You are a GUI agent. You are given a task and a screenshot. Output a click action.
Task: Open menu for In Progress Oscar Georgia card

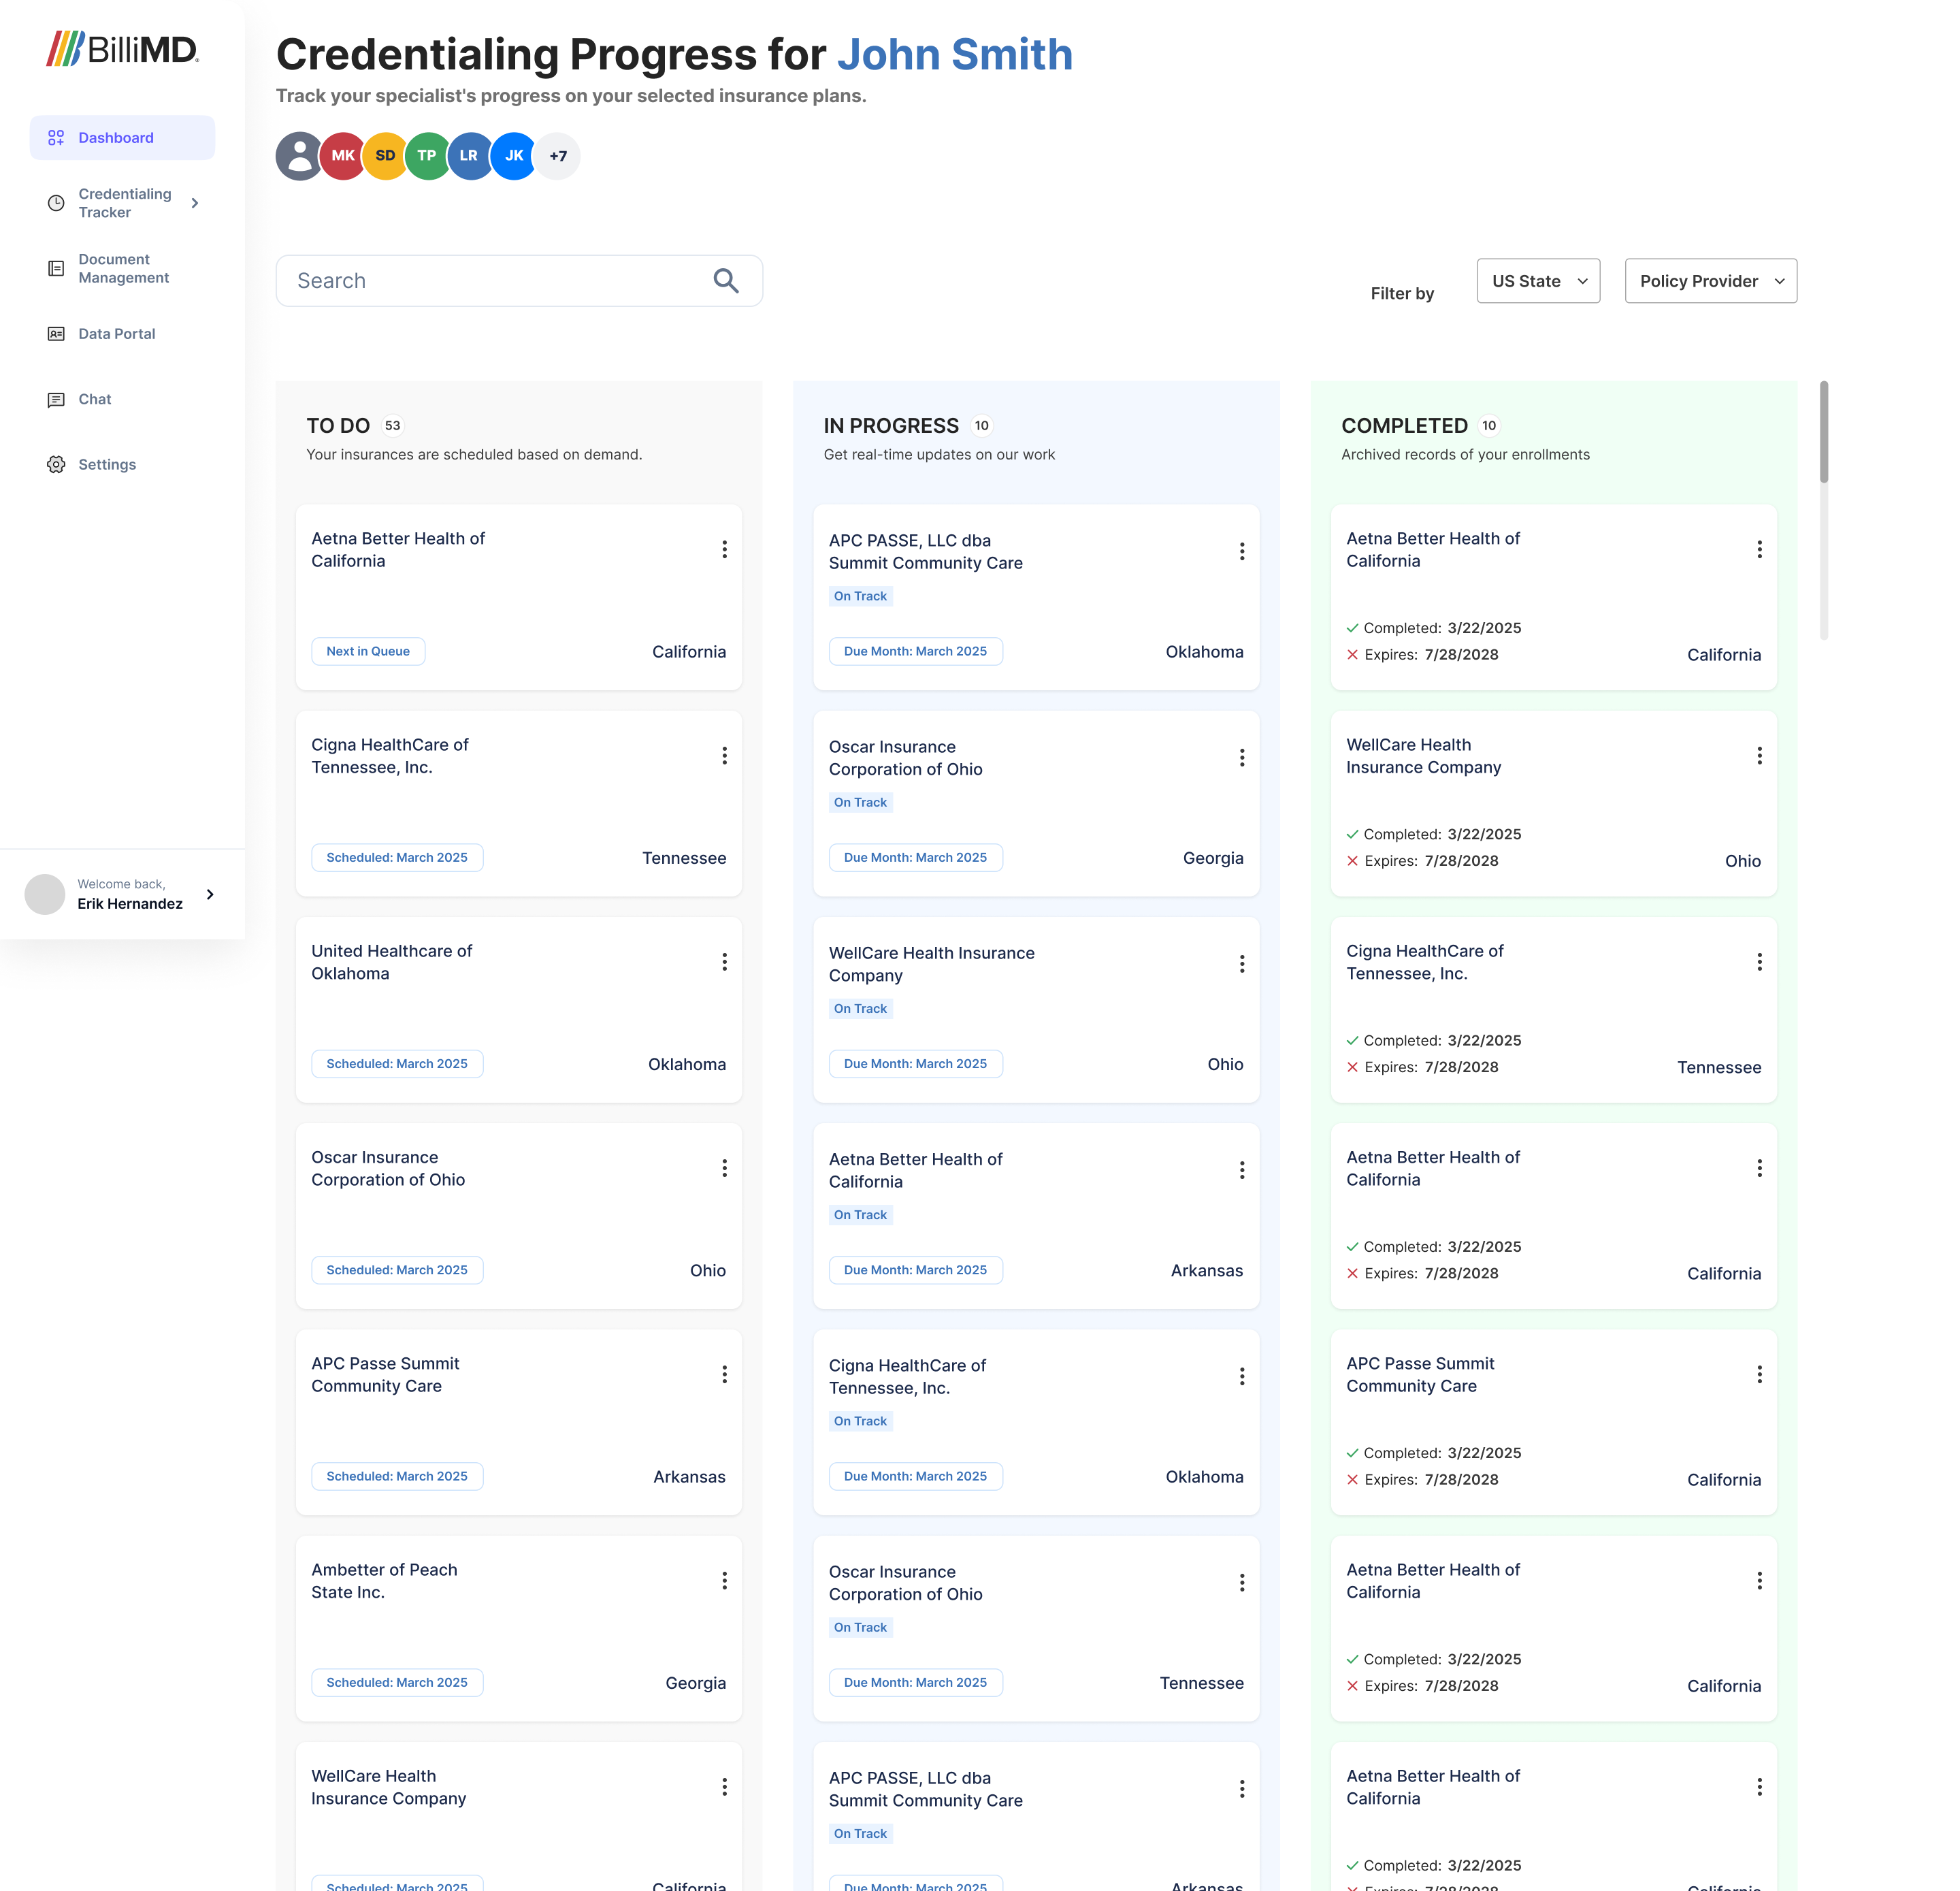[1242, 758]
